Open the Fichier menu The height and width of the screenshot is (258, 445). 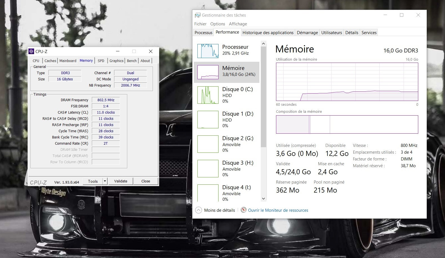point(200,24)
